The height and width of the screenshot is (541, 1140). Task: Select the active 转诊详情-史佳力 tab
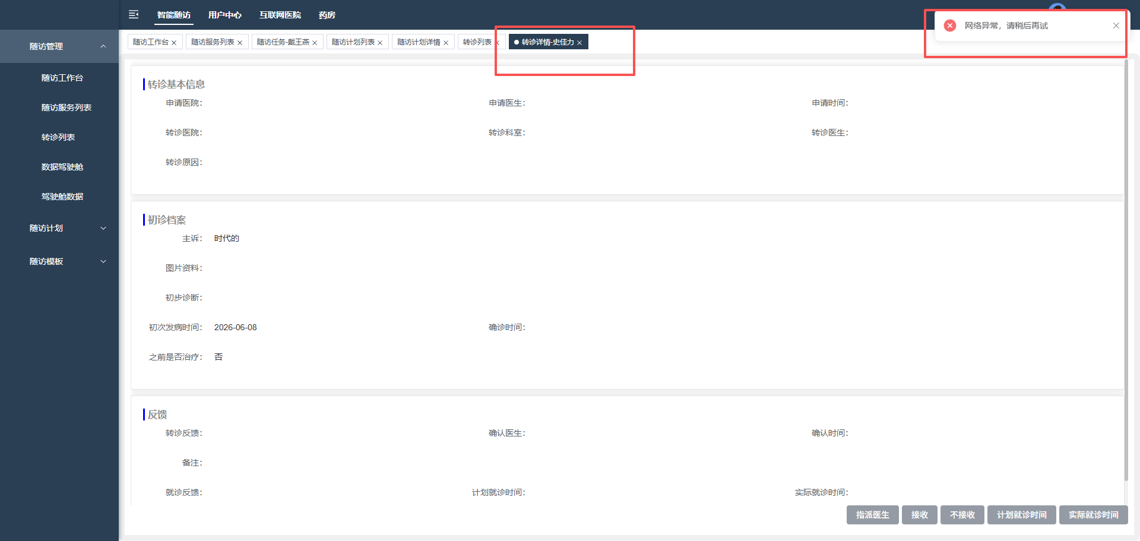point(547,42)
